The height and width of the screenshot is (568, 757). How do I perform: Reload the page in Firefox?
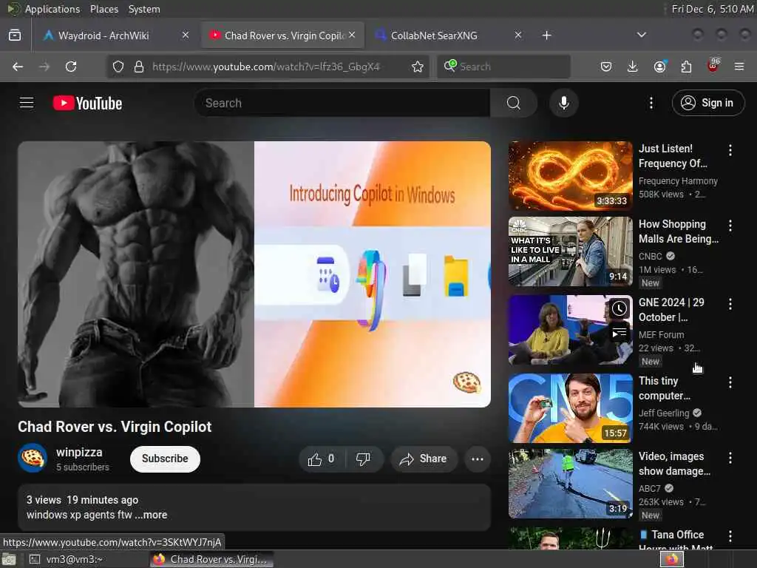pos(71,67)
